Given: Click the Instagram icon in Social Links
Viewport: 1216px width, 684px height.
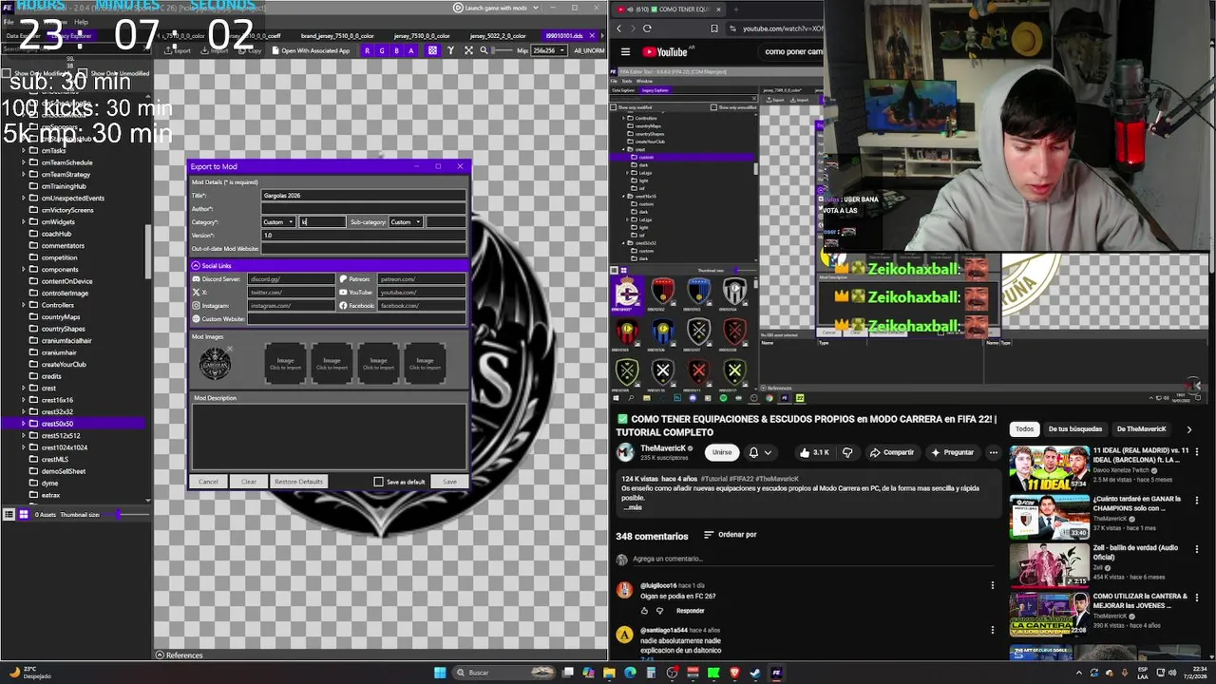Looking at the screenshot, I should point(197,306).
